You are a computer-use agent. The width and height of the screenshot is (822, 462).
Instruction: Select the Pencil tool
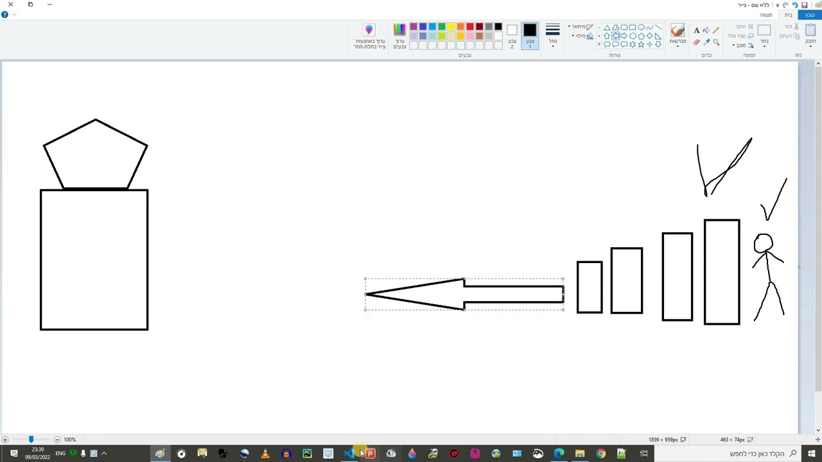(x=715, y=30)
